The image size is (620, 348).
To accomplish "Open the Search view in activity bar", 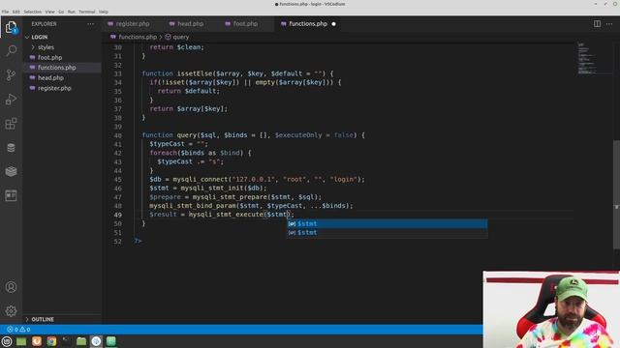I will coord(11,50).
